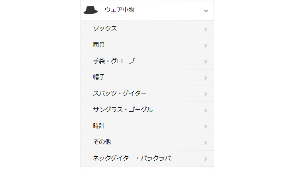Click the arrow beside サングラス・ゴーグル
Image resolution: width=295 pixels, height=169 pixels.
coord(206,111)
